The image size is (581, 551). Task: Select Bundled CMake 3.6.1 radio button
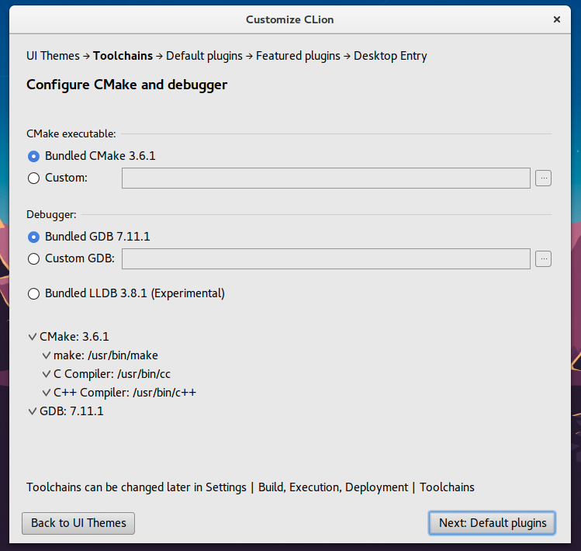[x=33, y=157]
